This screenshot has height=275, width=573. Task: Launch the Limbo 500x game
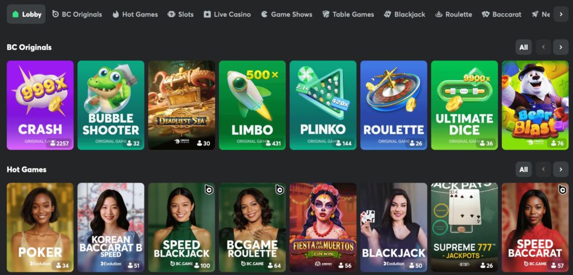[x=252, y=105]
